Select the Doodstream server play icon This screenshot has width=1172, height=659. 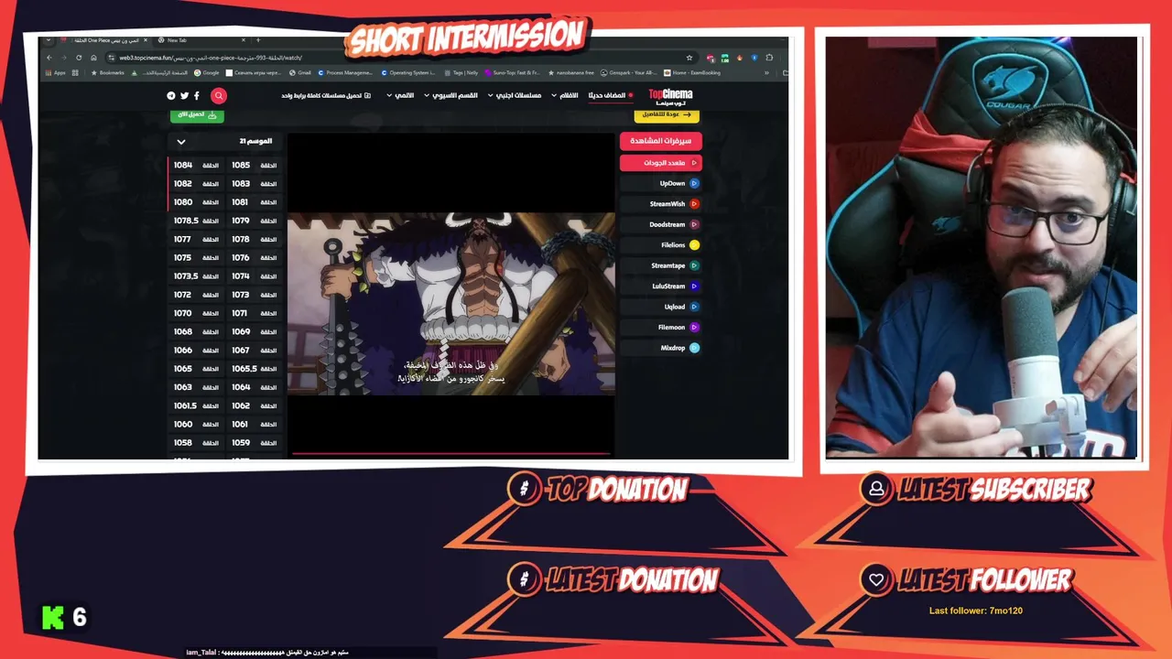(x=694, y=224)
